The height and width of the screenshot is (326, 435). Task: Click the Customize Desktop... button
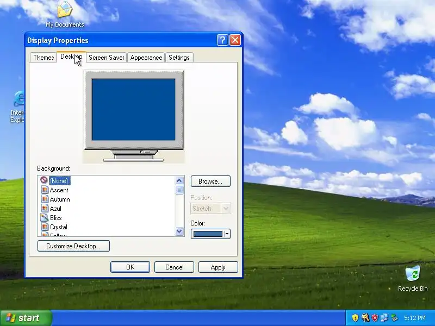(x=73, y=246)
